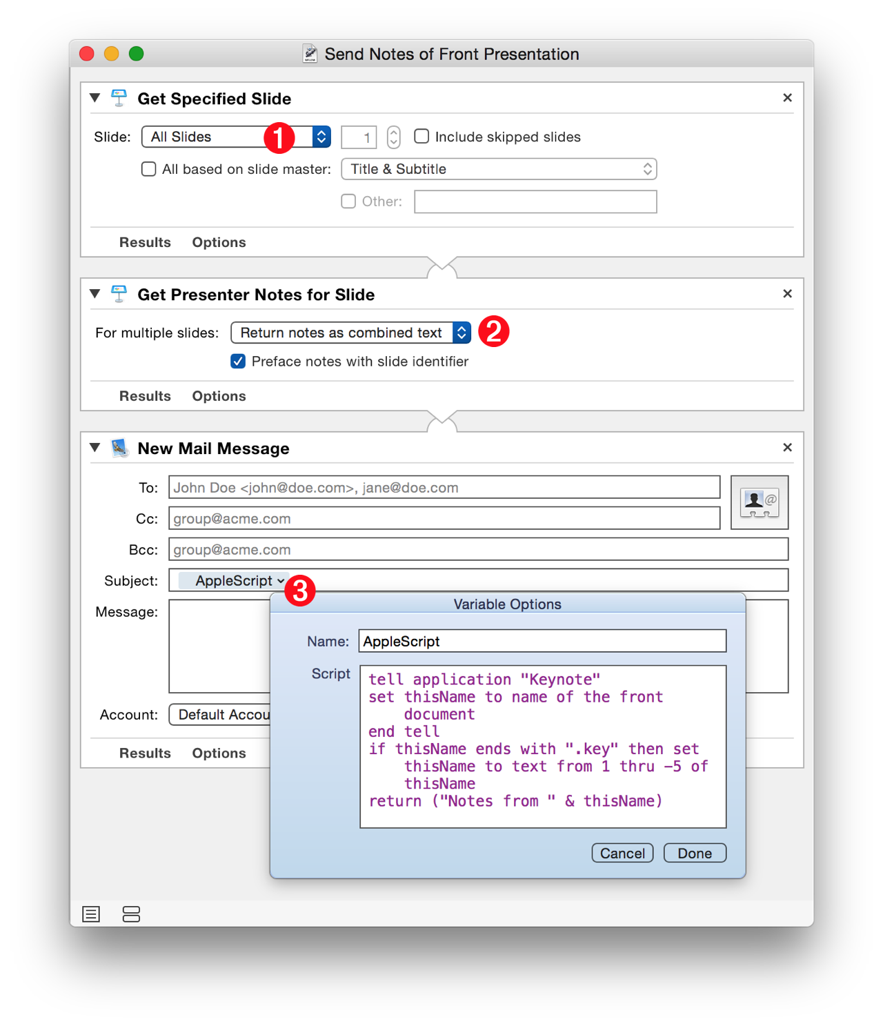Click the window's yellow minimize button
This screenshot has width=883, height=1026.
point(111,54)
